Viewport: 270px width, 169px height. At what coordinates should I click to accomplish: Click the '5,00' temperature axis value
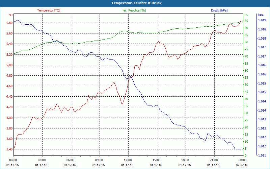(x=10, y=65)
